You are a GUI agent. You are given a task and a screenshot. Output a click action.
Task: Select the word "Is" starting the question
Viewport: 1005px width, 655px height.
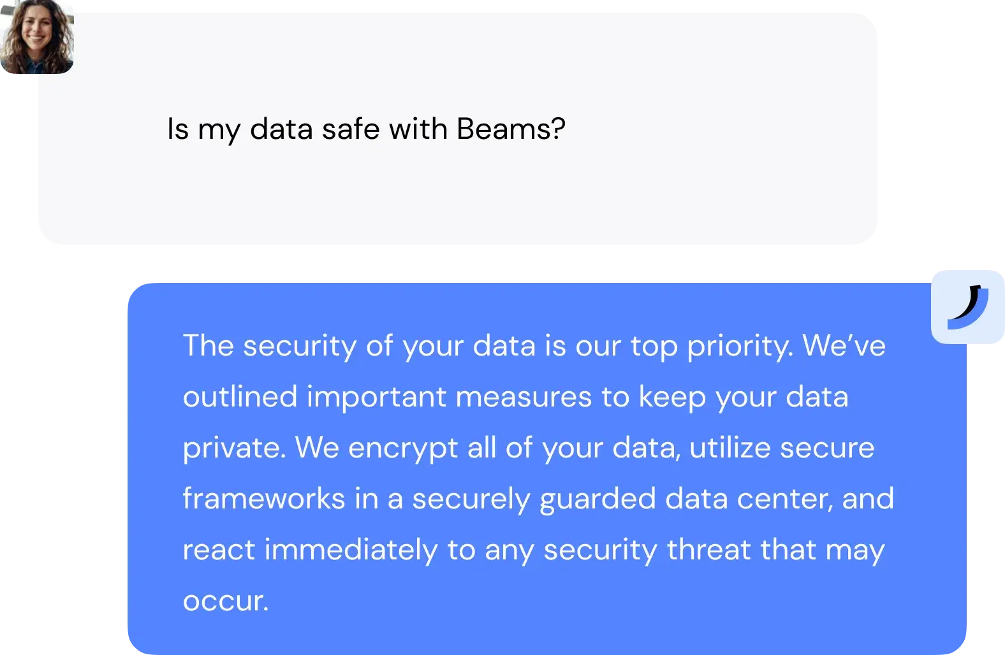pos(178,129)
